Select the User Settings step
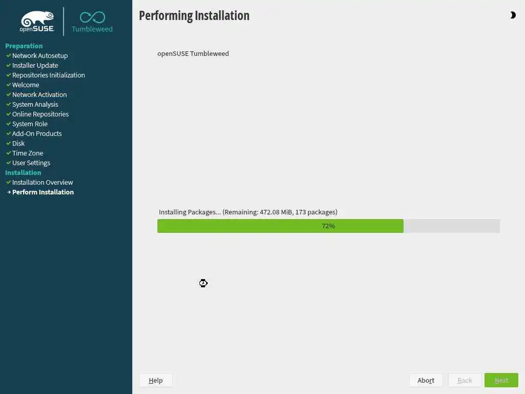This screenshot has width=525, height=394. (x=31, y=163)
